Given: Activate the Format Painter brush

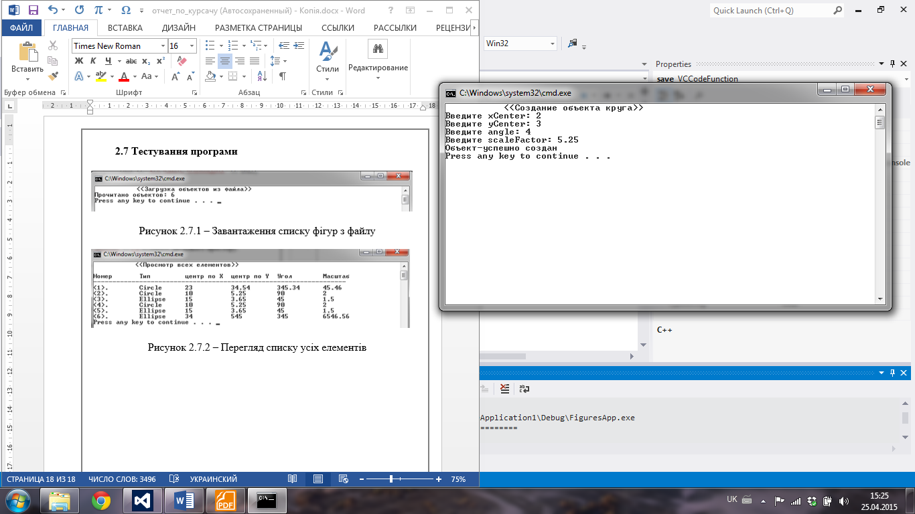Looking at the screenshot, I should pos(54,76).
